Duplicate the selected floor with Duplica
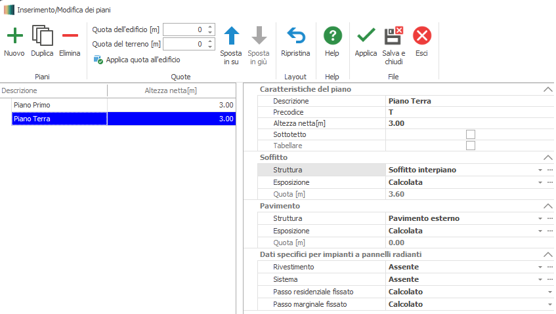Image resolution: width=556 pixels, height=314 pixels. point(42,35)
